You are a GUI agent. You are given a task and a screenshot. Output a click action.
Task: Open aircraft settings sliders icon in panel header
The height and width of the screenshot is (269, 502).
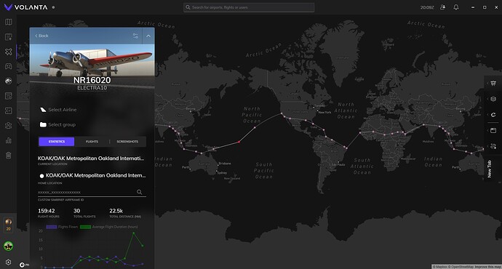[135, 36]
